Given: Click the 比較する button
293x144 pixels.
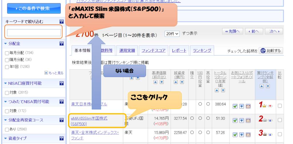Looking at the screenshot, I should click(271, 51).
